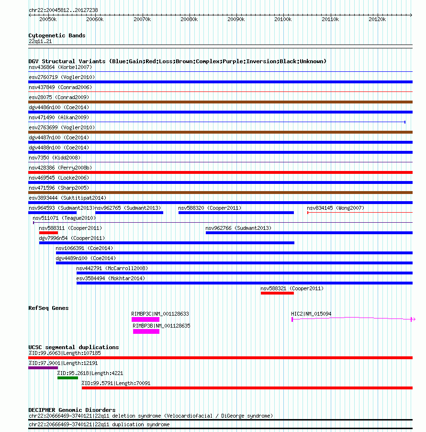Click esv3893444 (Suktitipat2014) variant label

[x=67, y=198]
